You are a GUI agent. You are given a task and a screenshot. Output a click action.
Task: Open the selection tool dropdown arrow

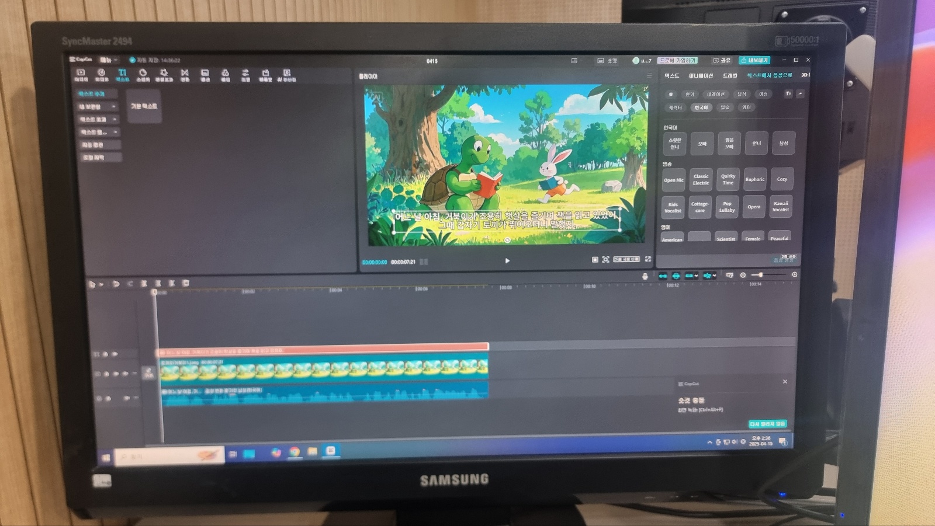pyautogui.click(x=101, y=284)
